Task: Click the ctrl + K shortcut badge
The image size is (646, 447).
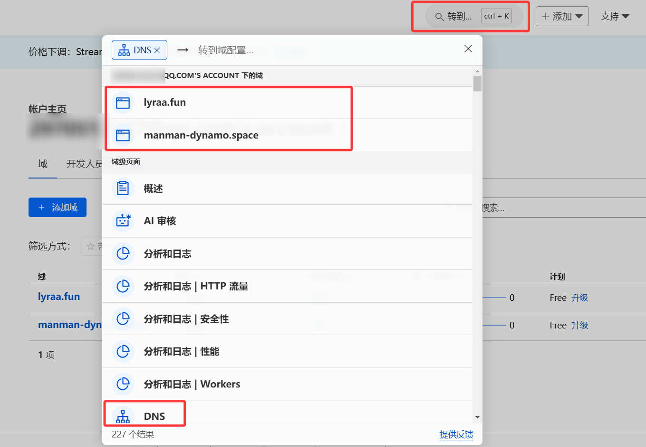Action: (496, 16)
